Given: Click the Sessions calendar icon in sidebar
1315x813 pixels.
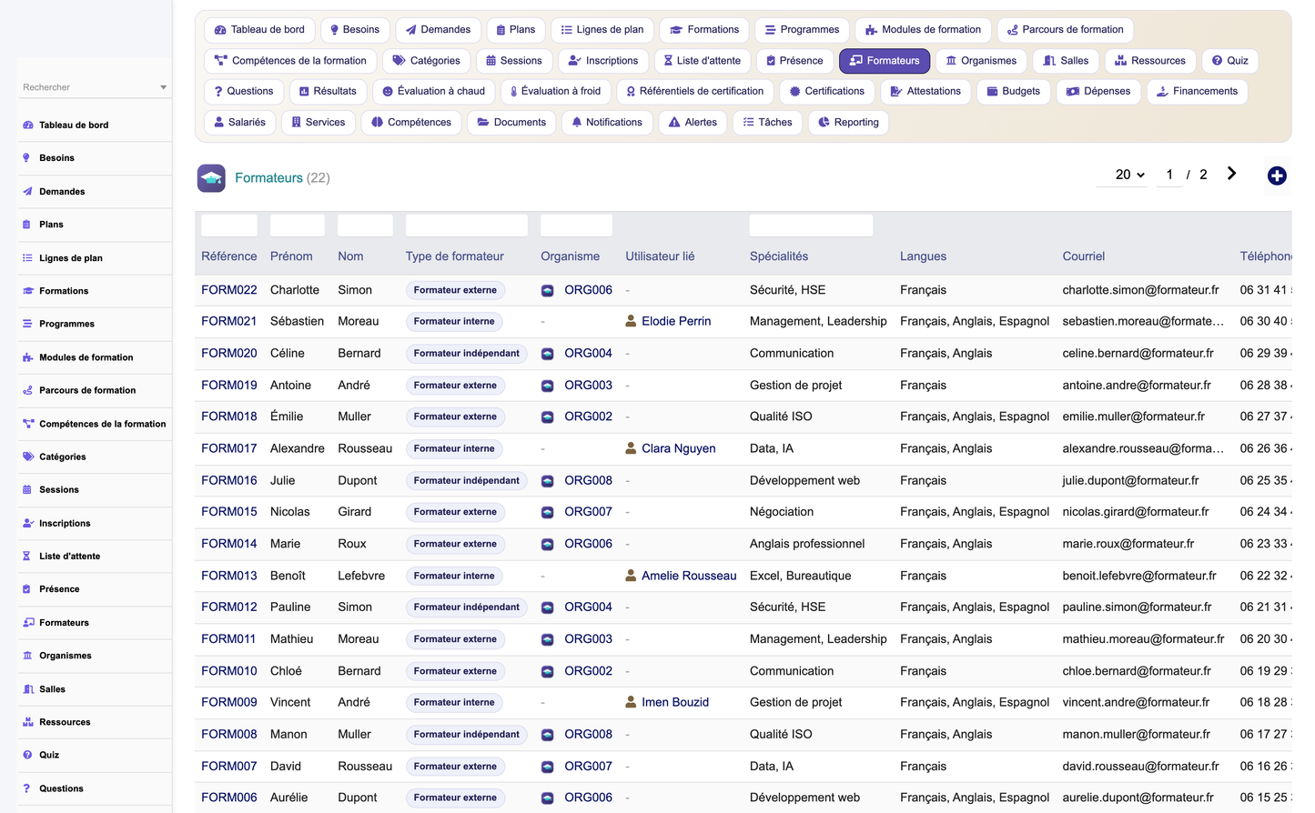Looking at the screenshot, I should pos(27,490).
